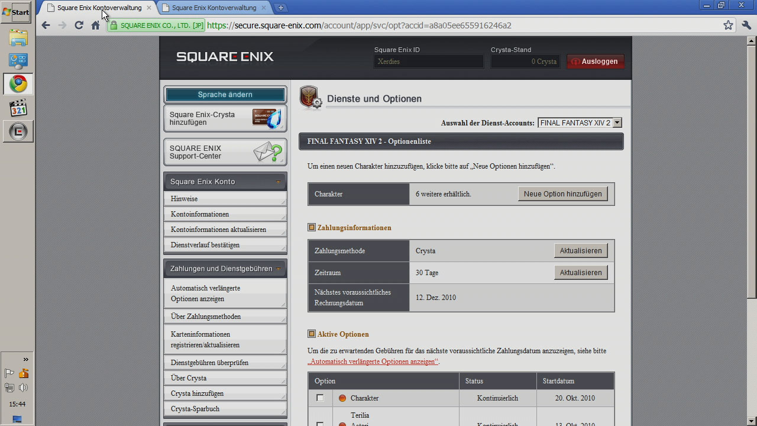757x426 pixels.
Task: Click the bookmark star icon
Action: (x=728, y=25)
